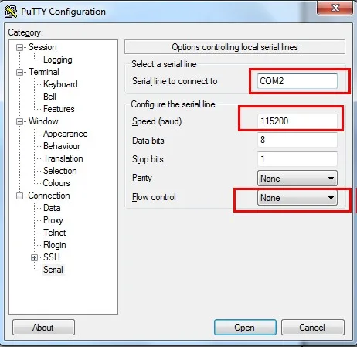Select Data category under Connection
357x347 pixels.
click(x=52, y=208)
